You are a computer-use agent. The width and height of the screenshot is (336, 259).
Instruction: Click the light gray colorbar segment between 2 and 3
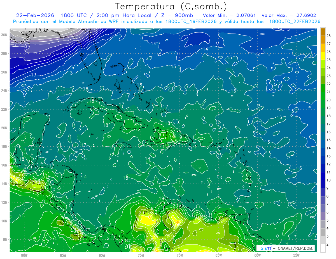click(323, 240)
